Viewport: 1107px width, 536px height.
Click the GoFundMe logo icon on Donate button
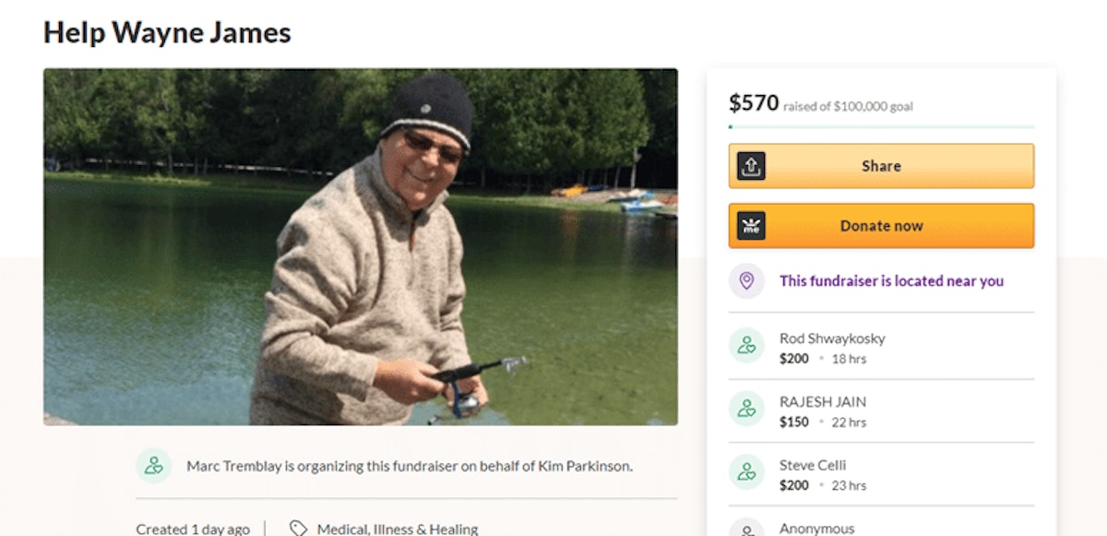(750, 225)
